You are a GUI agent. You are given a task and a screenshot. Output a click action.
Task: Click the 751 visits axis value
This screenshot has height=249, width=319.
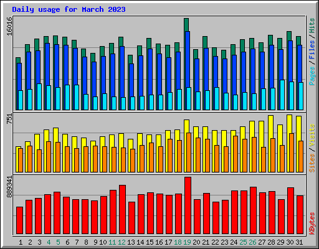pos(9,119)
